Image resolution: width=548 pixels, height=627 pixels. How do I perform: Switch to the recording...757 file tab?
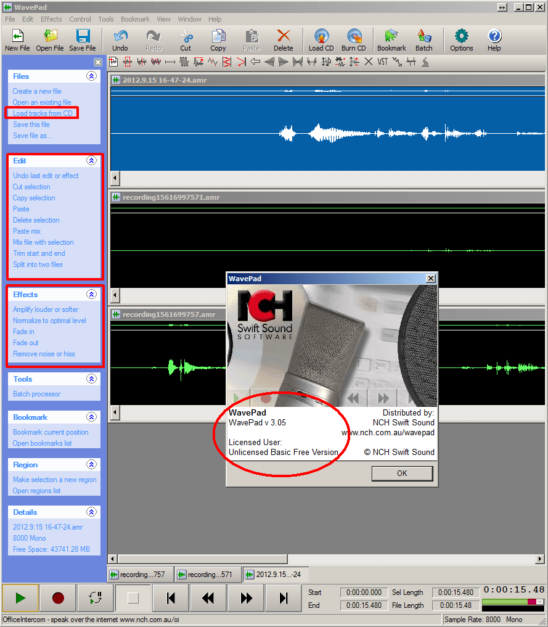click(141, 575)
